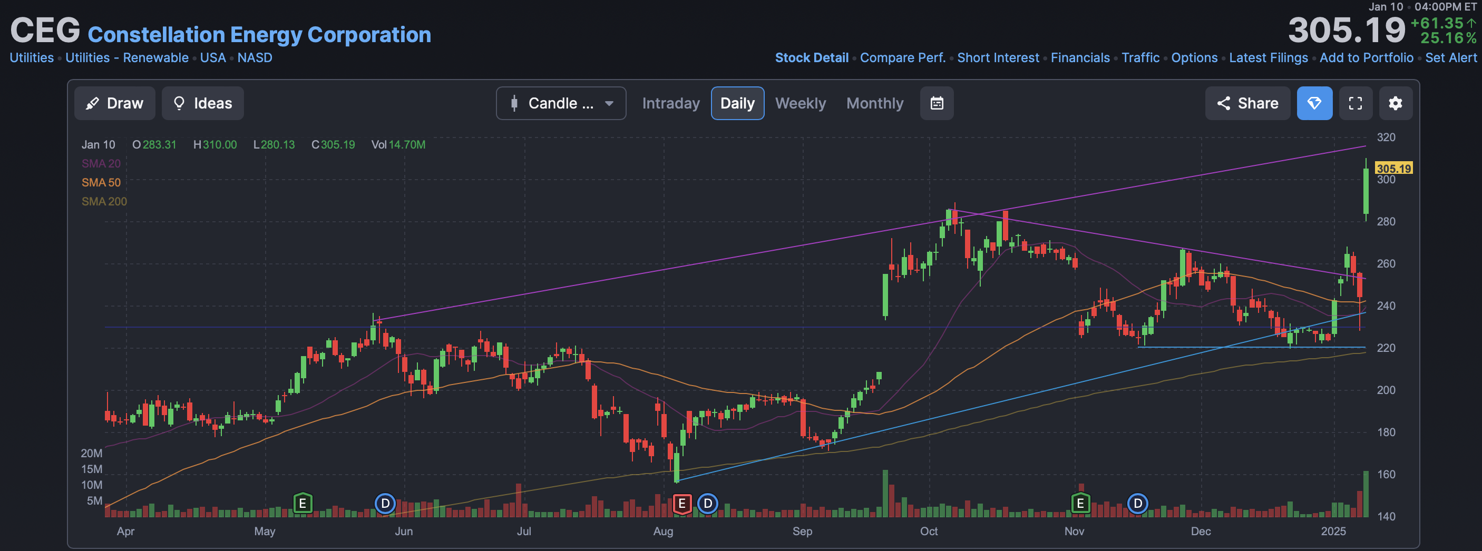Open Short Interest page
1482x551 pixels.
(x=998, y=57)
